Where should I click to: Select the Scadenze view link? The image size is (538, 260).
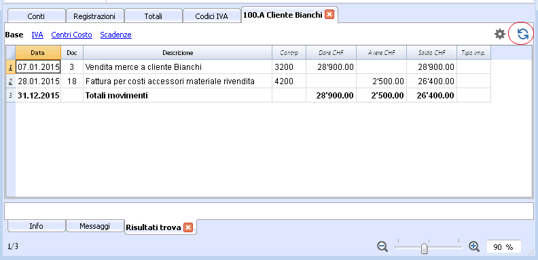(116, 35)
